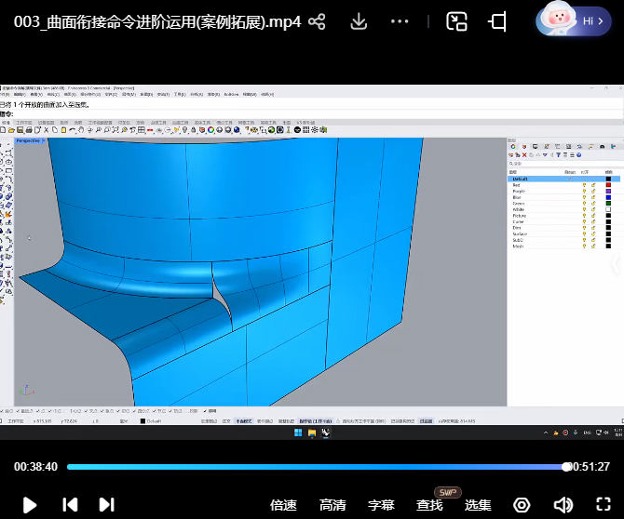Toggle the Blue layer lock icon

pos(593,197)
